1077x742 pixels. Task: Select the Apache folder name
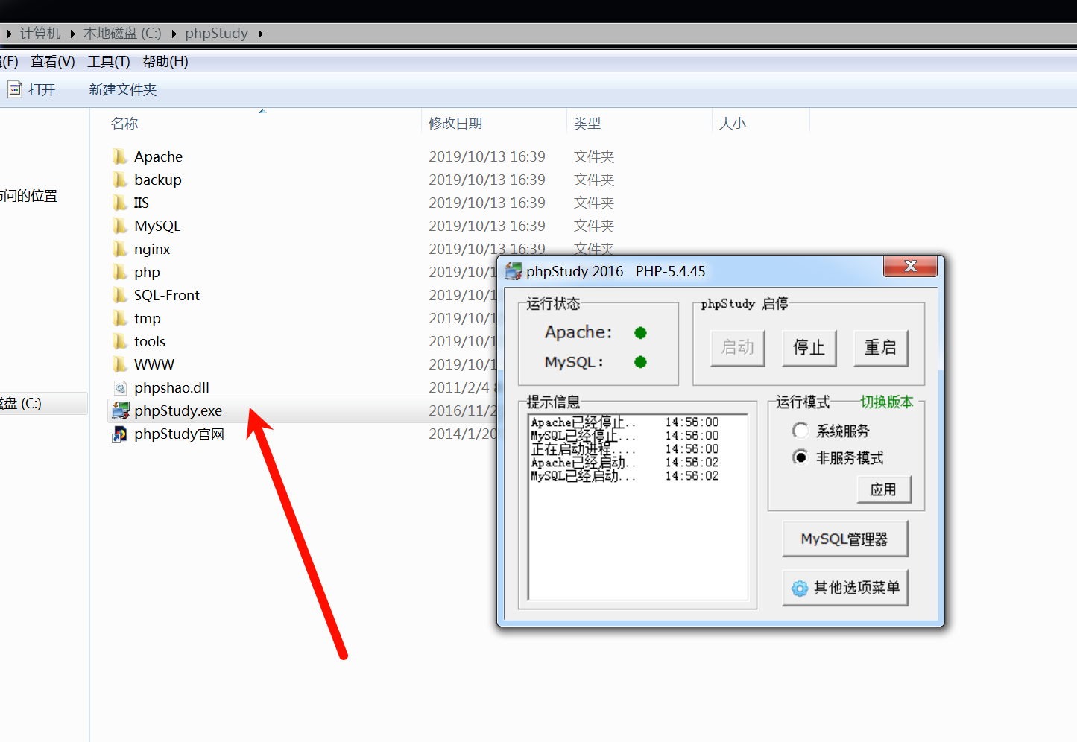click(x=159, y=156)
